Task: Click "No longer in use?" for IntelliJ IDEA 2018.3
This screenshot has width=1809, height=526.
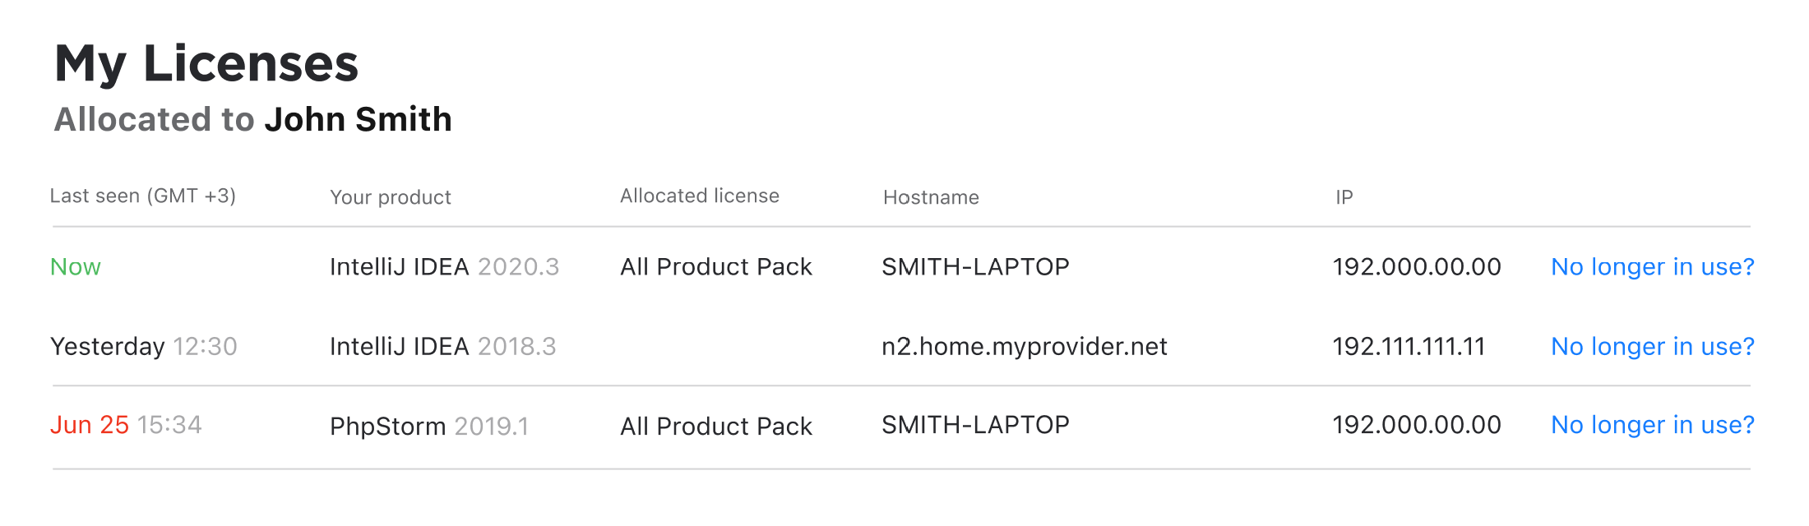Action: [1652, 347]
